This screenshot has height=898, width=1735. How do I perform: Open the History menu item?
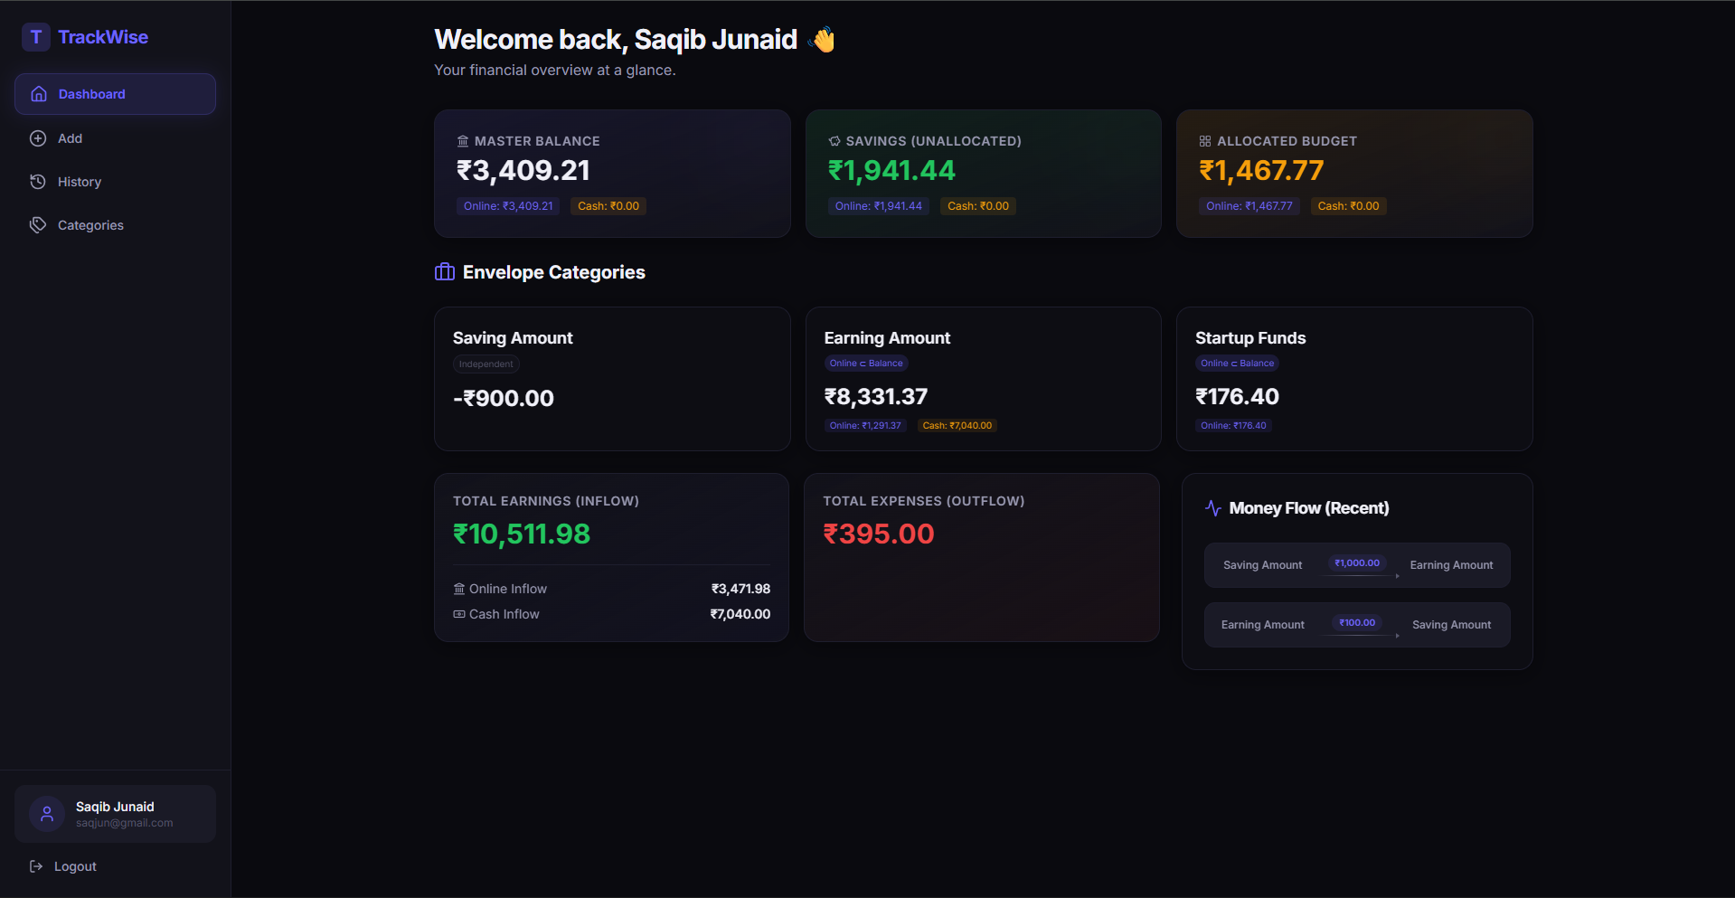click(x=80, y=182)
